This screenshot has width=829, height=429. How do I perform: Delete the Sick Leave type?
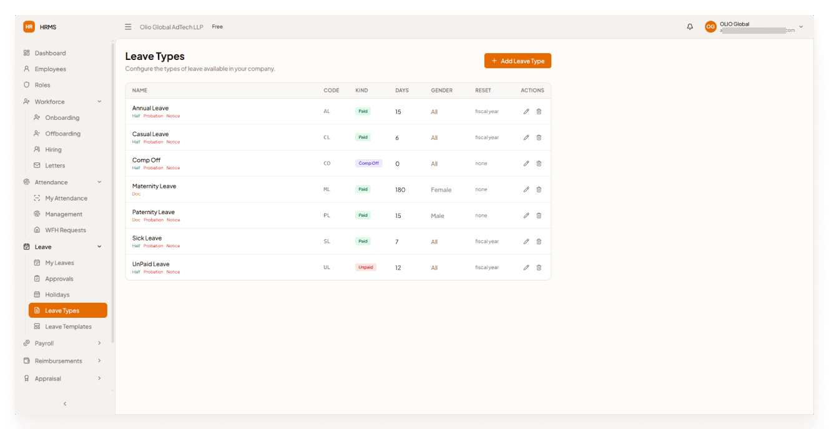(539, 242)
